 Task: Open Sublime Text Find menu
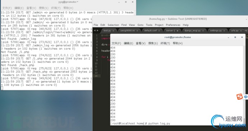coord(124,25)
